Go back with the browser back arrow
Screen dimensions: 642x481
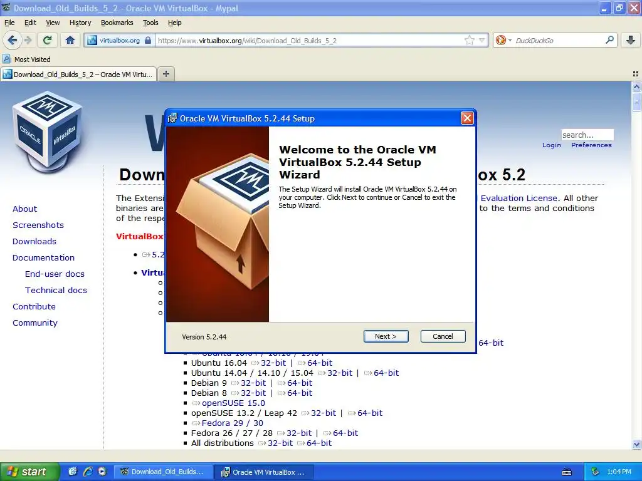pos(13,40)
